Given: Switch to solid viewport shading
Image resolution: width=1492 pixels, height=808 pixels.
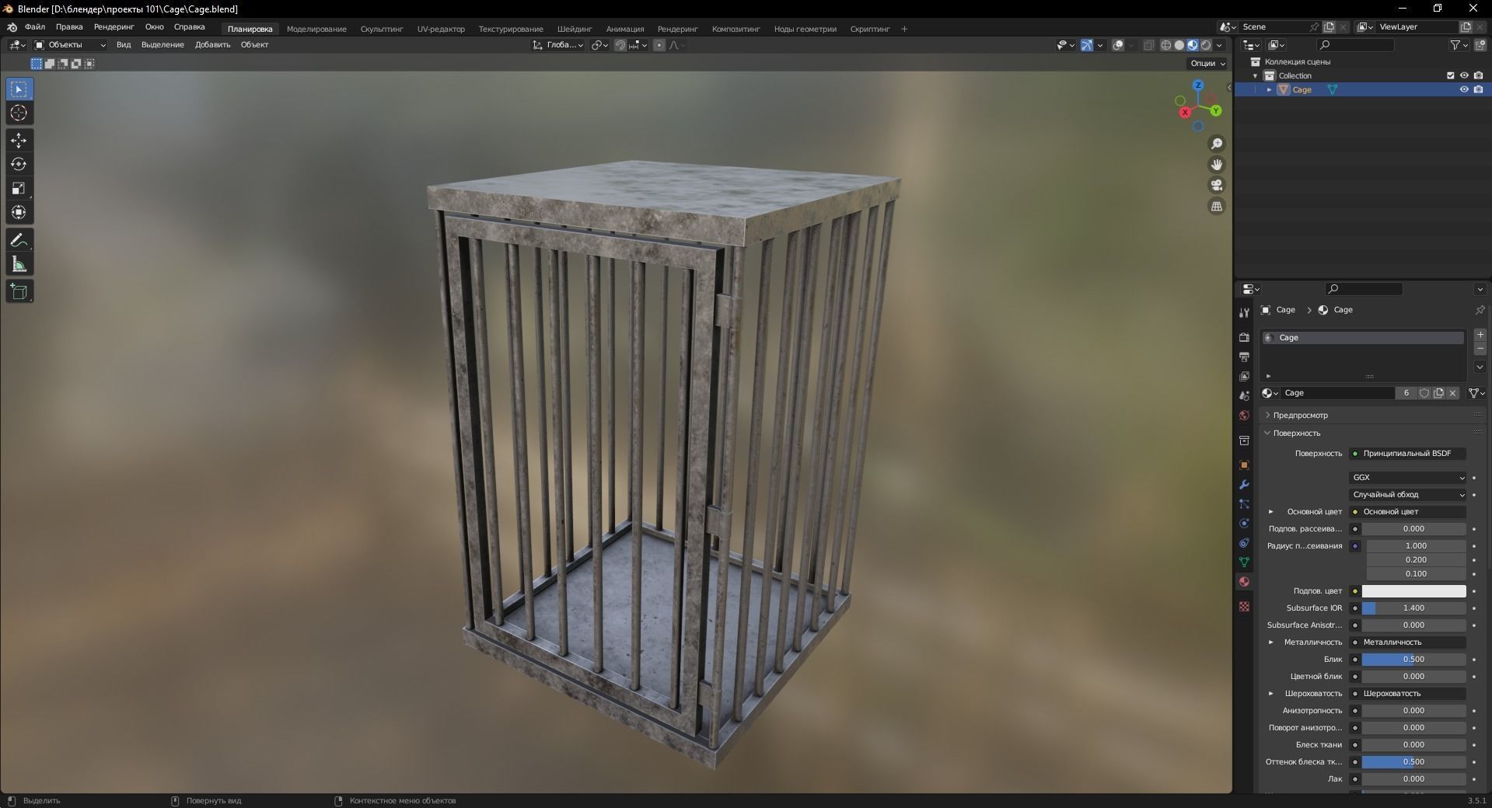Looking at the screenshot, I should click(1179, 45).
